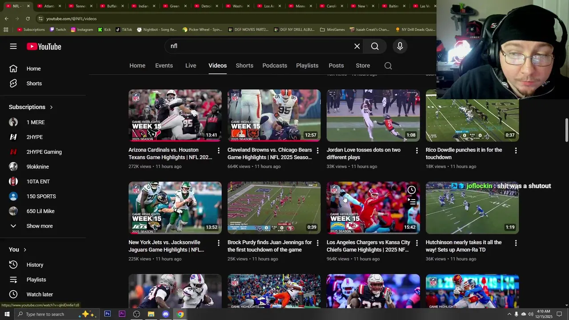This screenshot has height=320, width=569.
Task: Click the browser address bar
Action: tap(236, 19)
